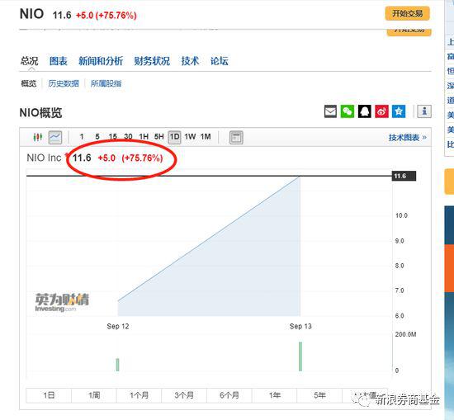
Task: Open the 技术 tab
Action: (190, 61)
